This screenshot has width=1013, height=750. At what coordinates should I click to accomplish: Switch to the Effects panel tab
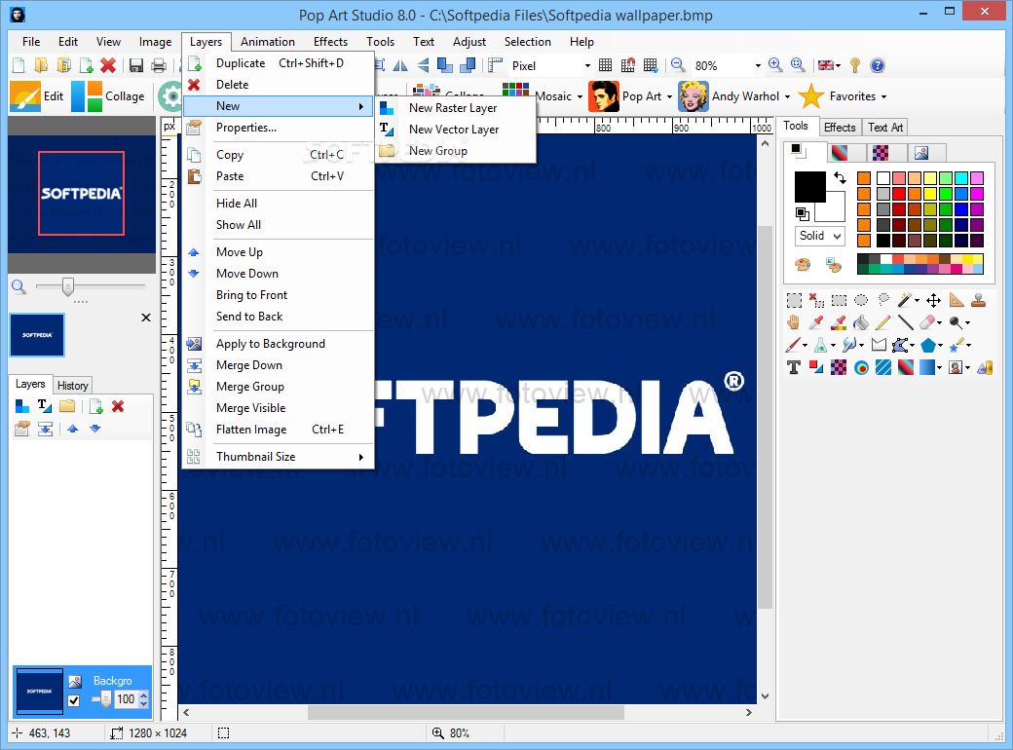tap(840, 128)
